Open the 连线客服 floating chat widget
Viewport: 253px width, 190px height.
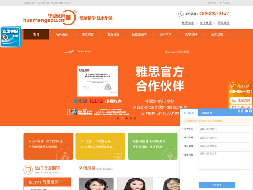pyautogui.click(x=10, y=37)
